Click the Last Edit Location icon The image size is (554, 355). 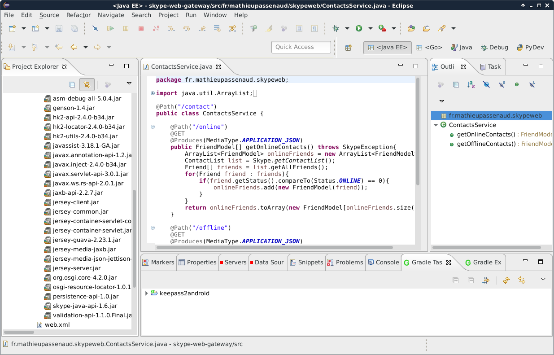(x=58, y=47)
